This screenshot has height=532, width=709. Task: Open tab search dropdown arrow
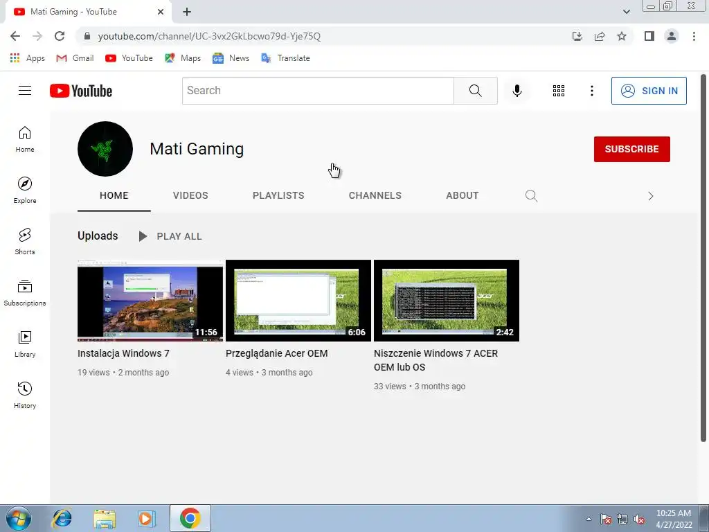click(x=626, y=12)
